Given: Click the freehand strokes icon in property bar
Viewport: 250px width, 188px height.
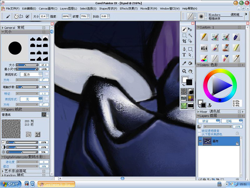Looking at the screenshot, I should tap(16, 16).
